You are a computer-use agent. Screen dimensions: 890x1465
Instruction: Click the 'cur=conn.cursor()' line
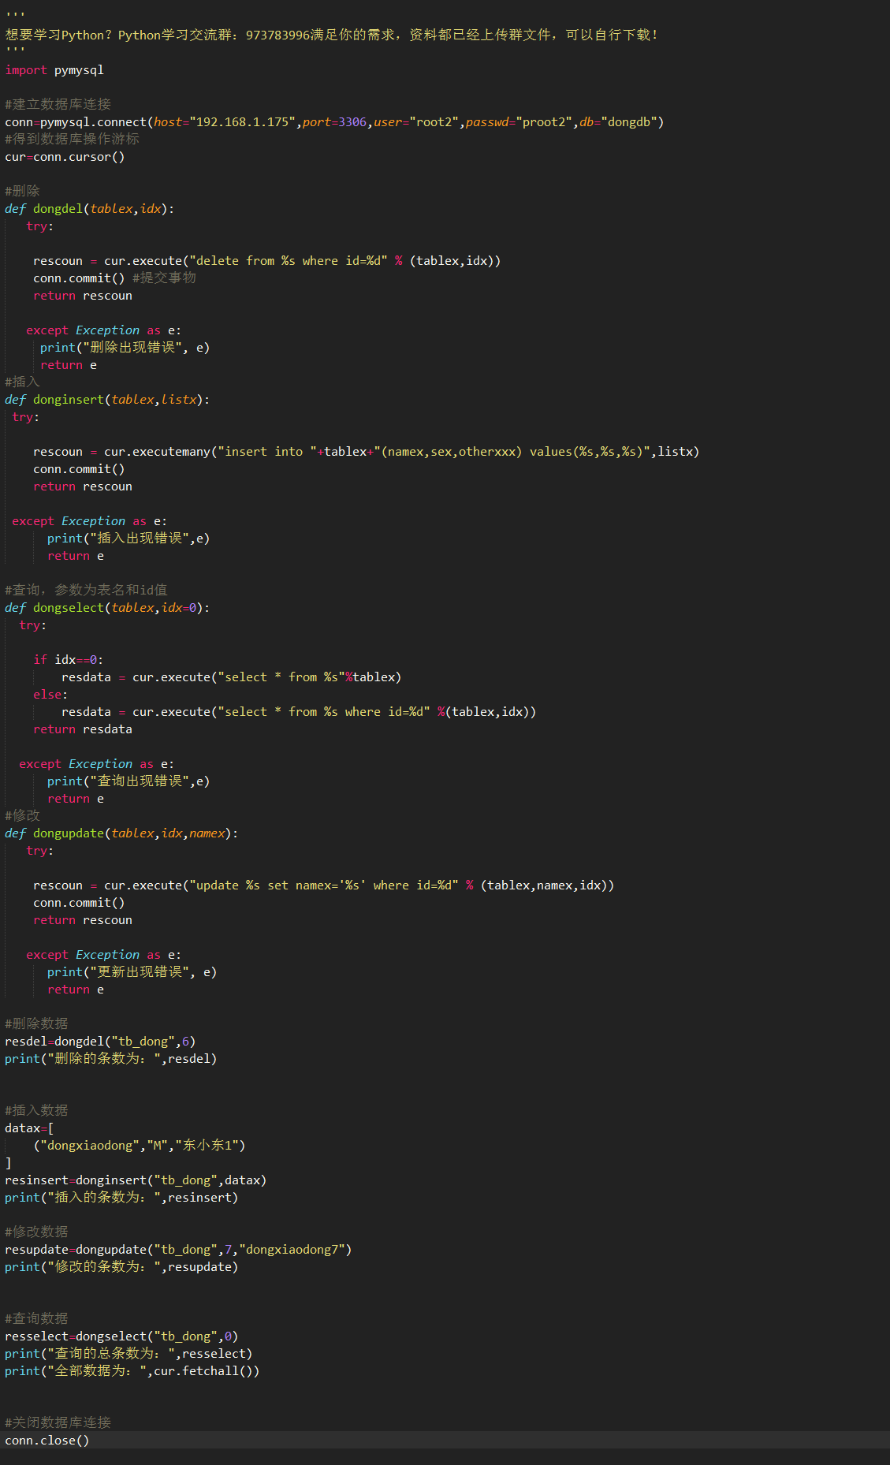click(x=65, y=157)
